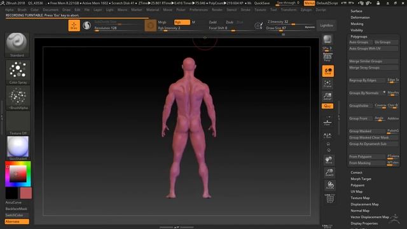Enable Zsub sculpt mode
The height and width of the screenshot is (229, 407).
click(230, 22)
